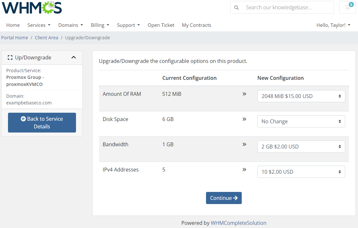Expand the Domains menu
This screenshot has width=358, height=228.
point(71,25)
